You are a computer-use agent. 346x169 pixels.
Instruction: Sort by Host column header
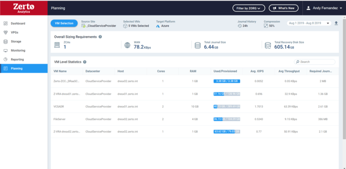pyautogui.click(x=121, y=71)
